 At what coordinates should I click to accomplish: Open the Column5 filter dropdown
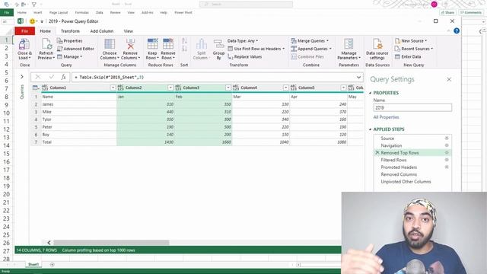343,88
